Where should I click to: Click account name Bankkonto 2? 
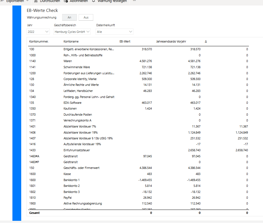point(71,186)
